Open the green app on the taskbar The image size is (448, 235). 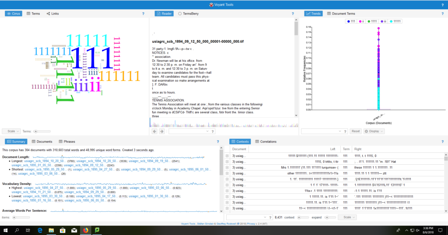[x=97, y=231]
